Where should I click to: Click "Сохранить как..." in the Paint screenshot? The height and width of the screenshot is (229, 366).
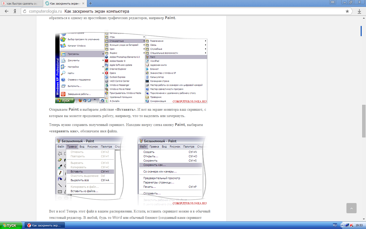pyautogui.click(x=171, y=165)
